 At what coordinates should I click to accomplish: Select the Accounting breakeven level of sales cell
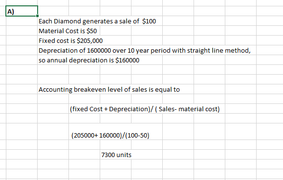[53, 89]
